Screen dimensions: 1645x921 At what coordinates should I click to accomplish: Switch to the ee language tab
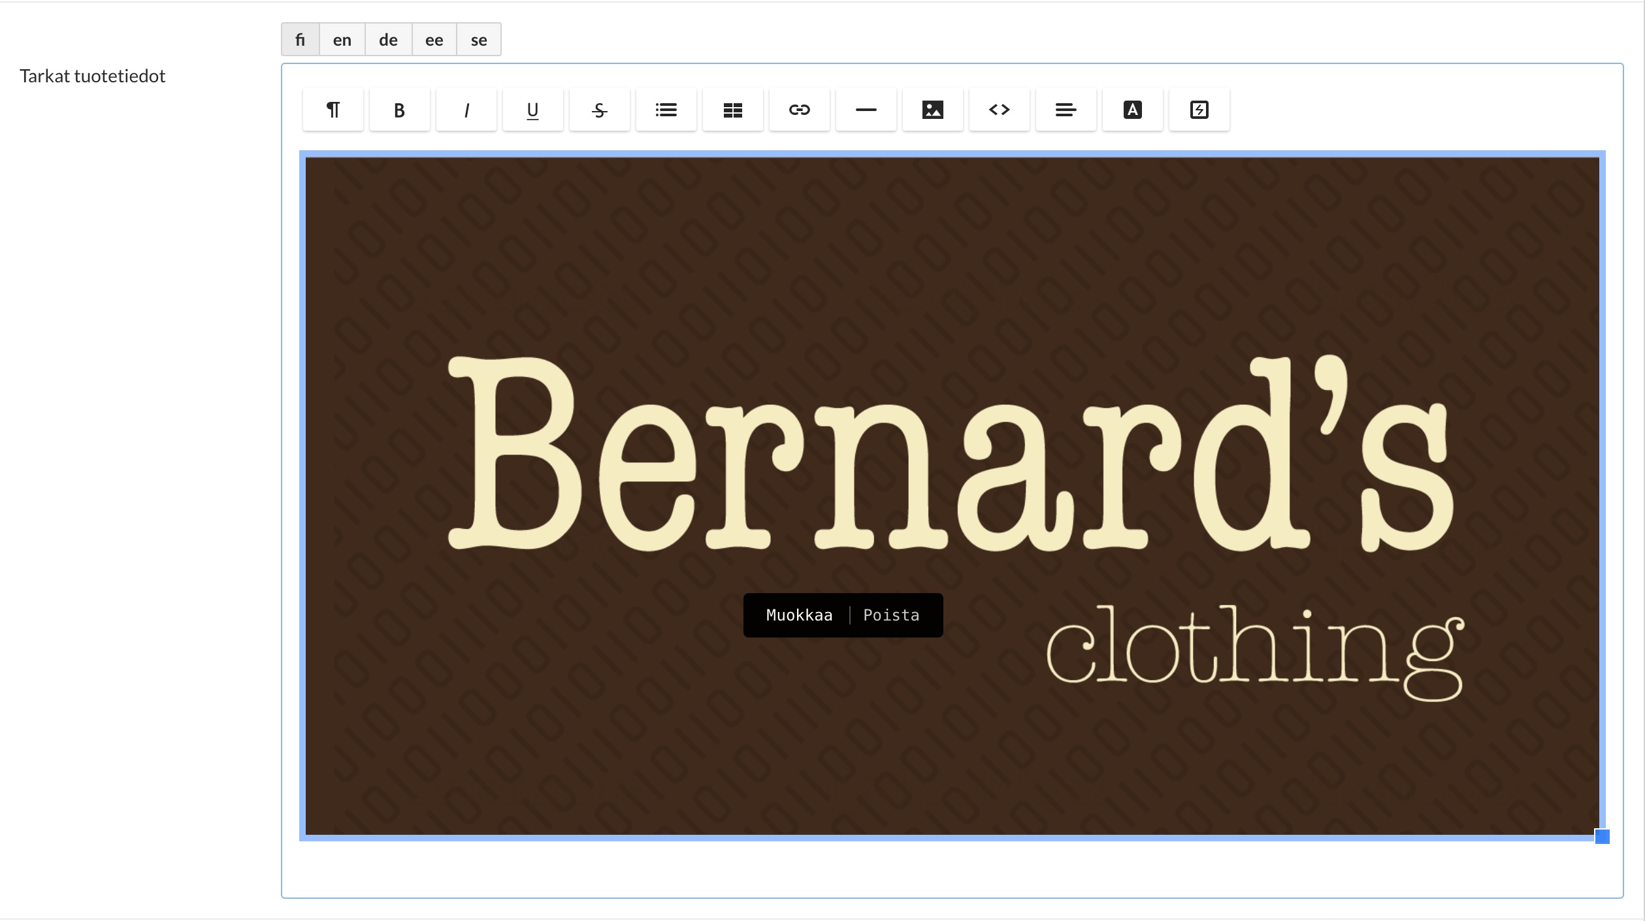[x=434, y=40]
